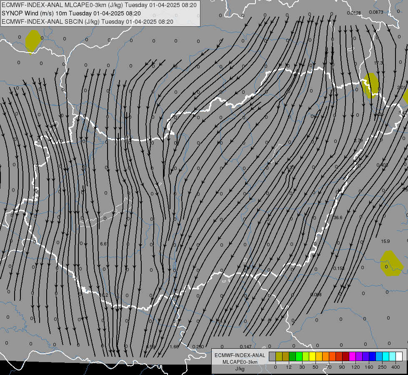The image size is (408, 375).
Task: Click the ECMWF SBCIN title line
Action: tap(88, 22)
